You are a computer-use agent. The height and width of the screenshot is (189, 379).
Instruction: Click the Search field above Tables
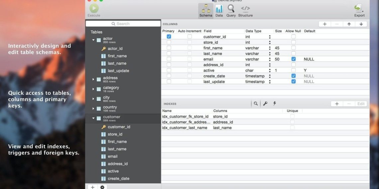pyautogui.click(x=123, y=24)
